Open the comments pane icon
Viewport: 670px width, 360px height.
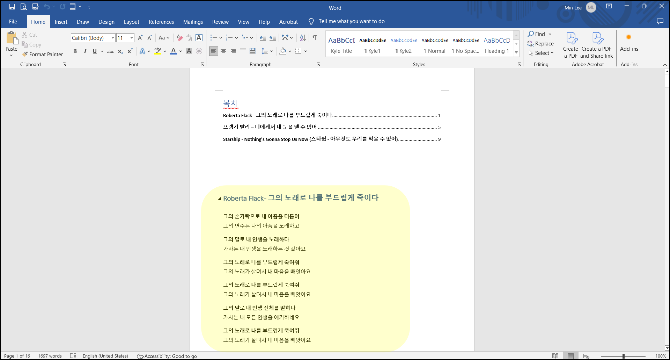point(660,21)
